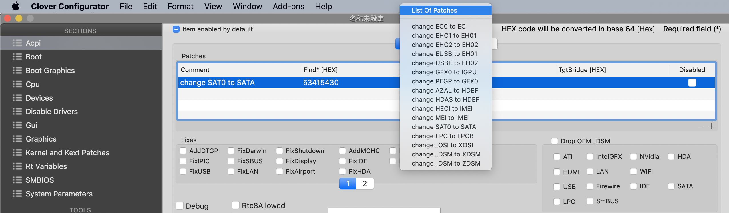Toggle the Drop OEM _DSM checkbox
Screen dimensions: 729x213
(555, 141)
